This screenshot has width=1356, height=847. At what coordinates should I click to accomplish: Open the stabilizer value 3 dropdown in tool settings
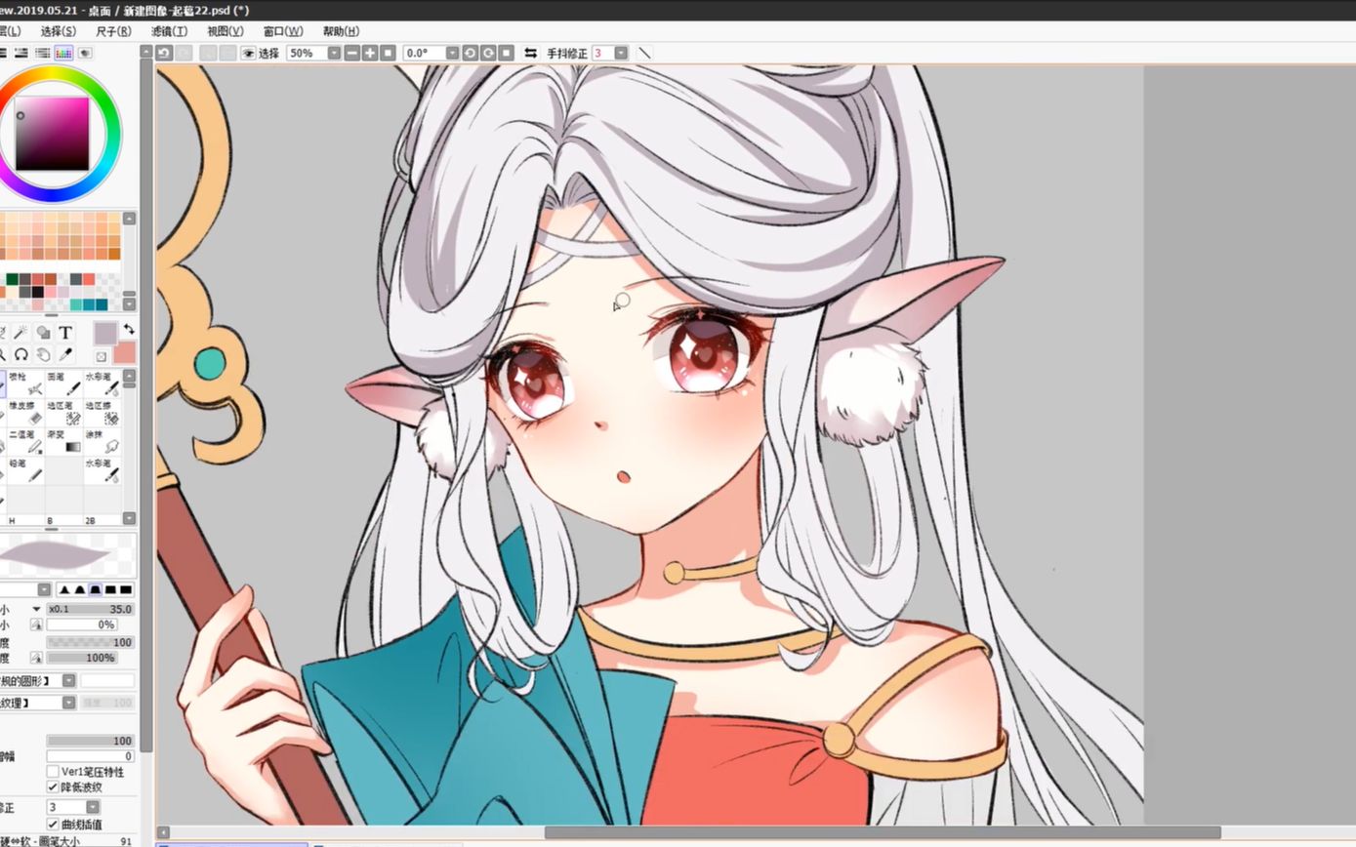click(93, 807)
